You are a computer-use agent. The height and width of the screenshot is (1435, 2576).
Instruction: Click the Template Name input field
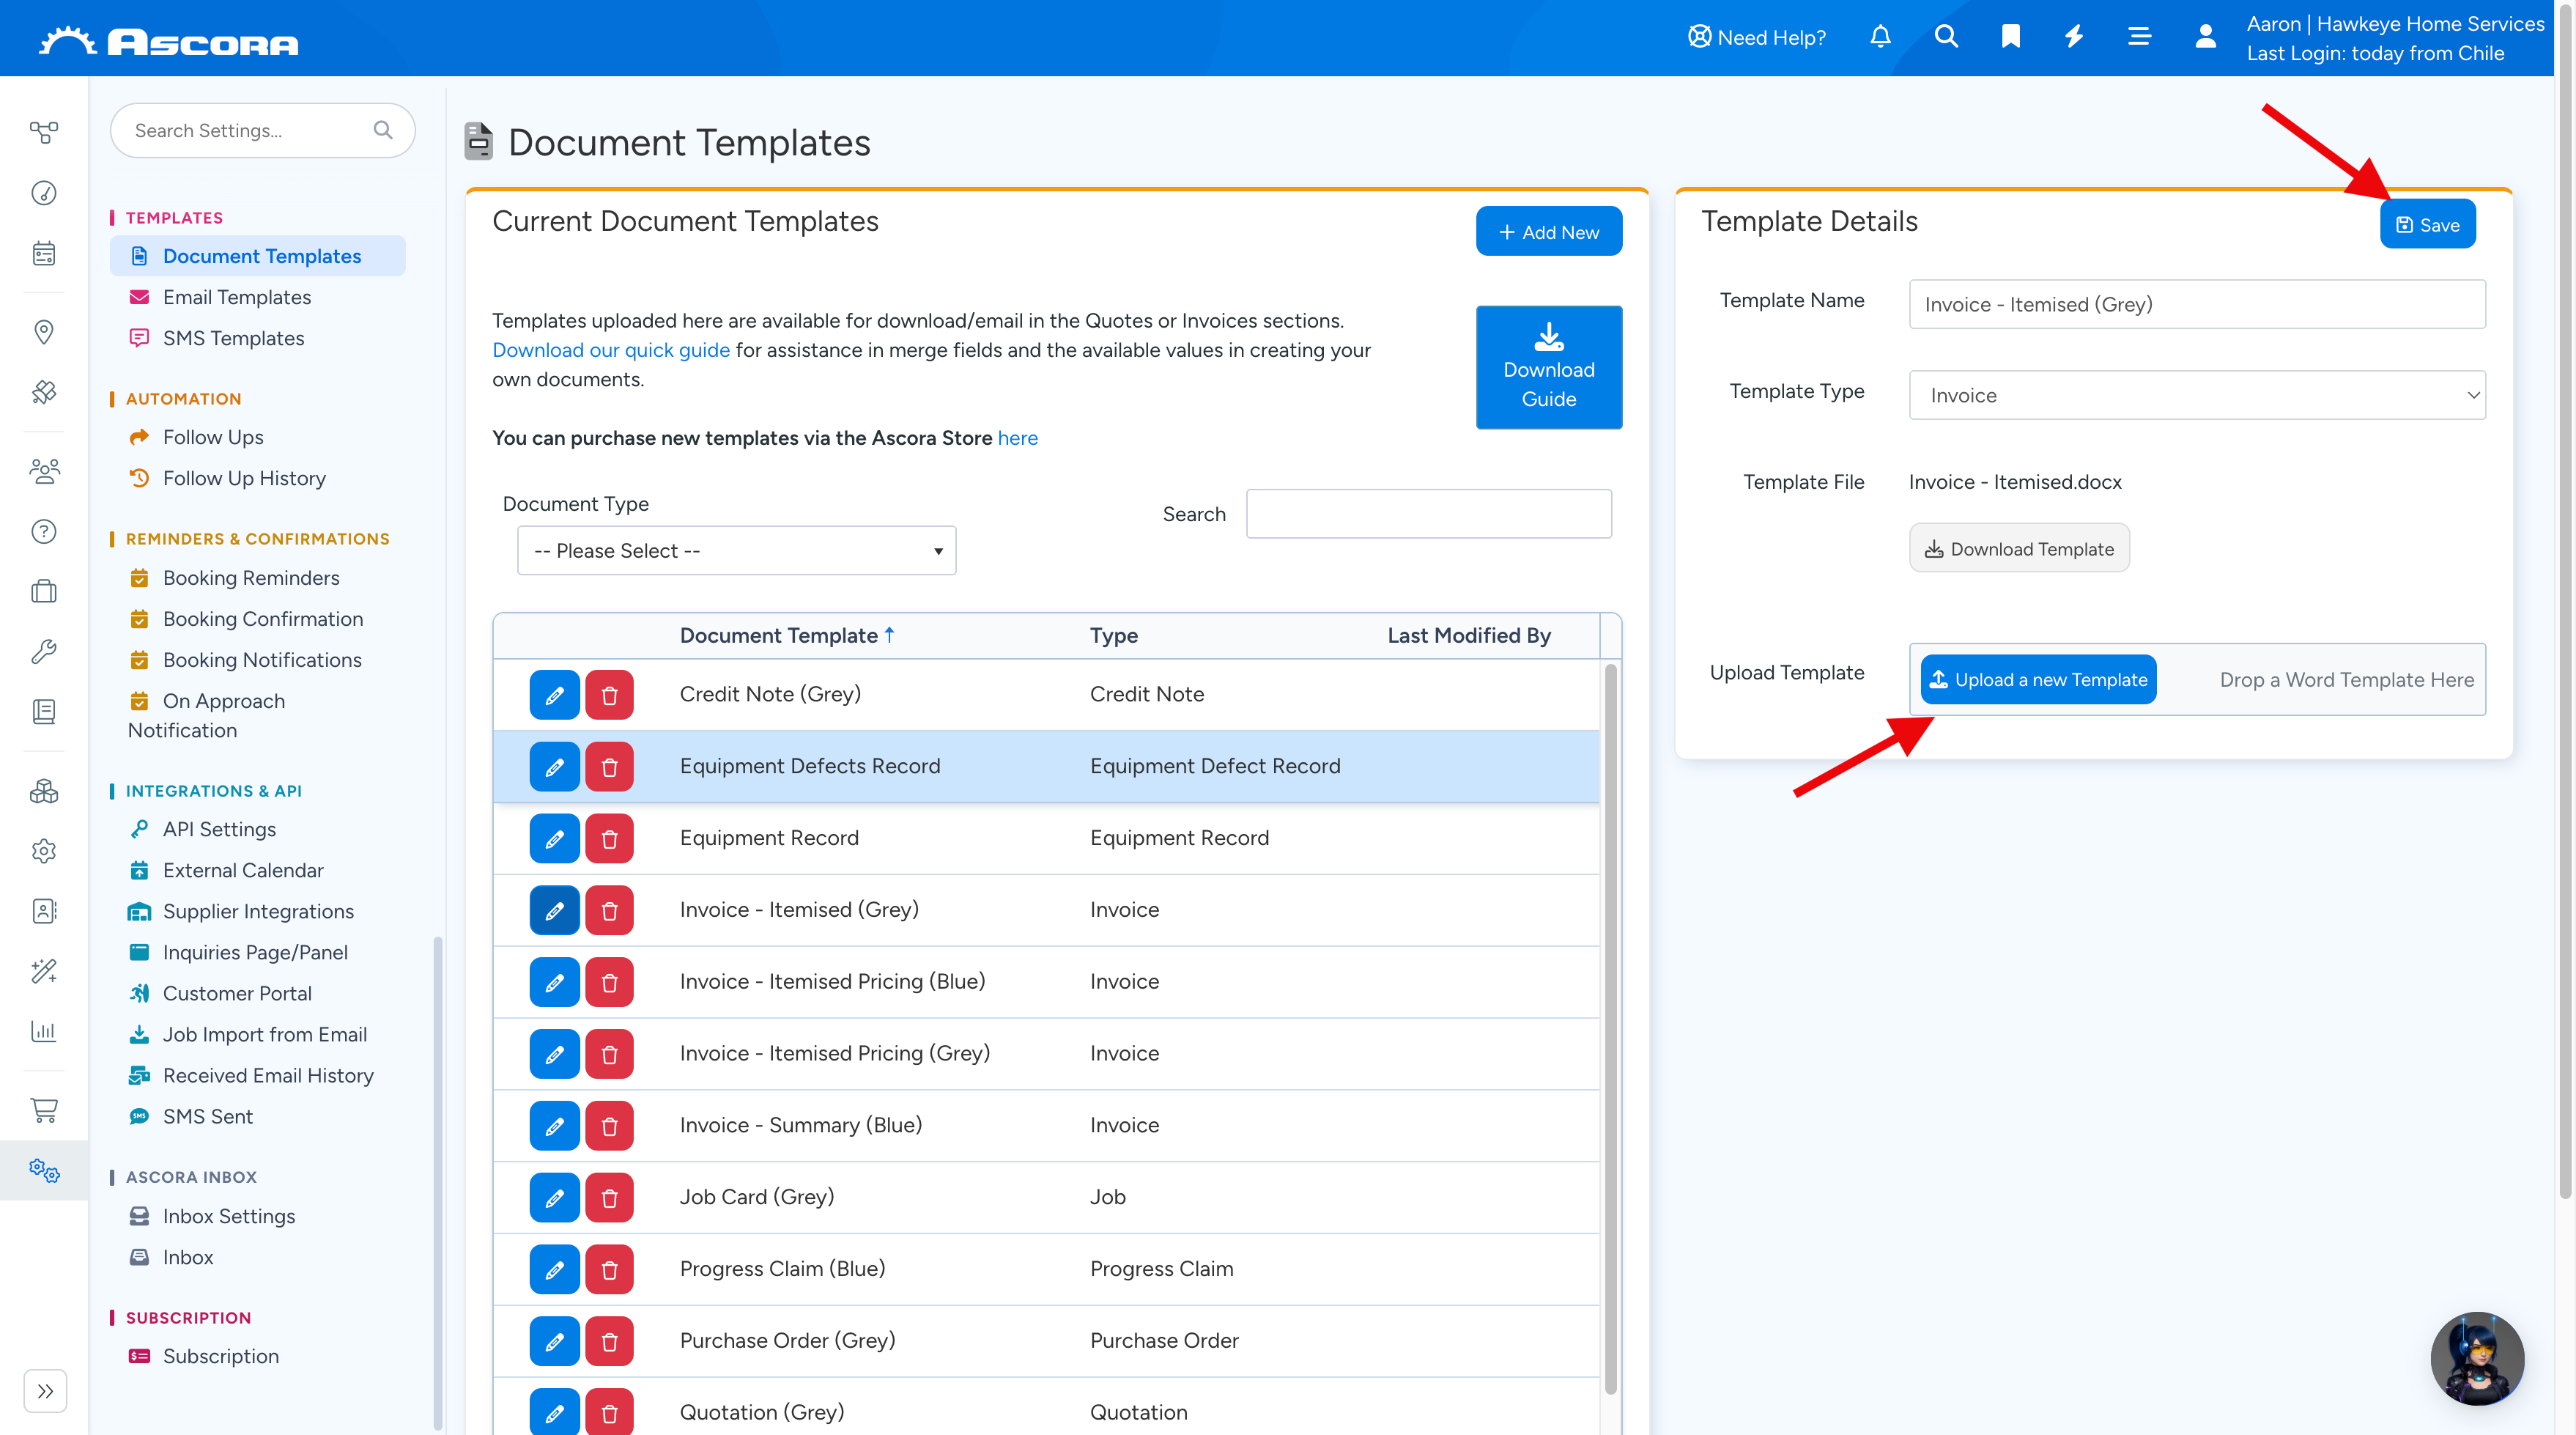tap(2196, 304)
